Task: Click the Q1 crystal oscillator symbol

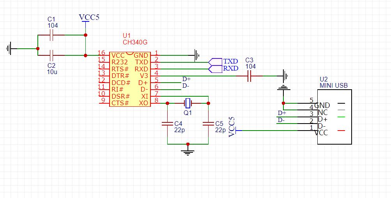Action: [188, 103]
